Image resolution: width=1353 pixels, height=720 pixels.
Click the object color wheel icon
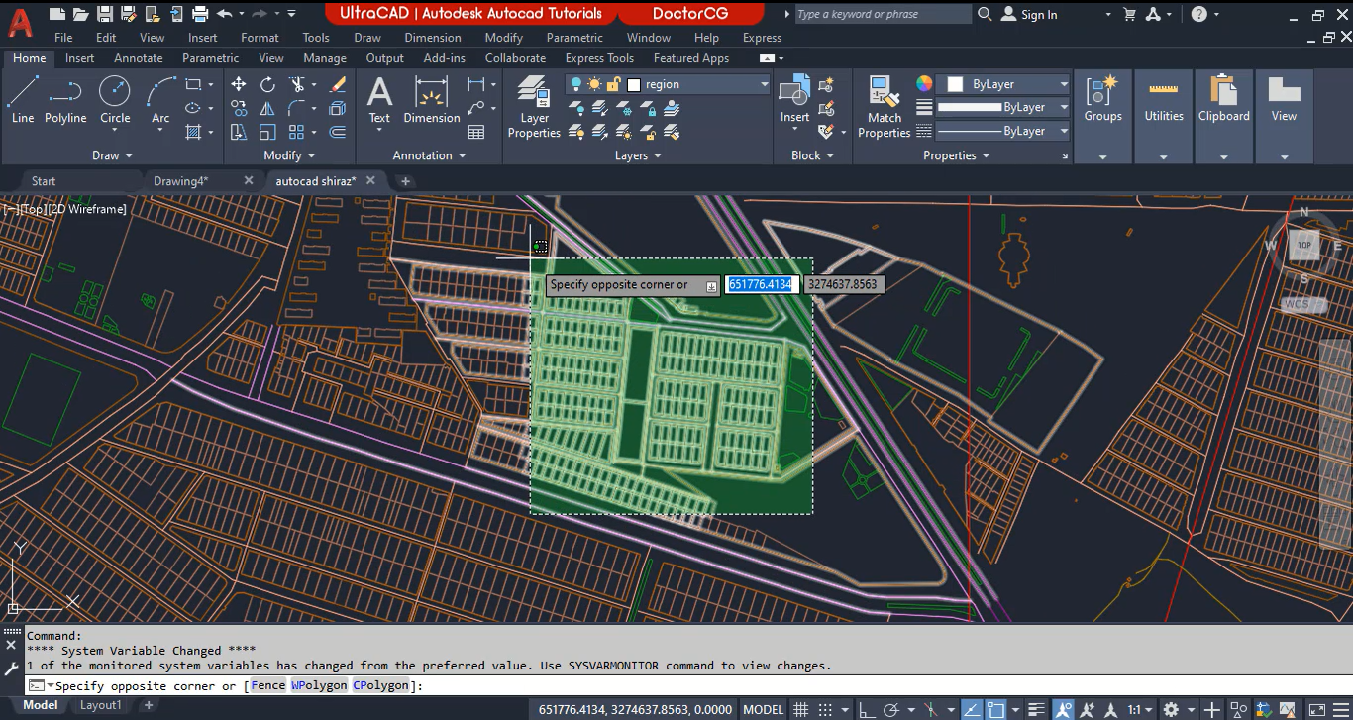click(923, 84)
